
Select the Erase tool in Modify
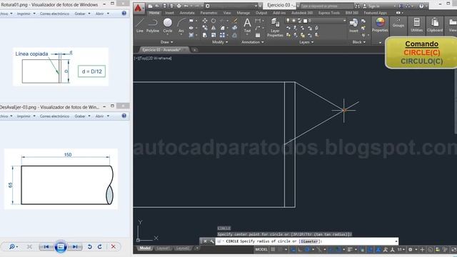tap(235, 21)
